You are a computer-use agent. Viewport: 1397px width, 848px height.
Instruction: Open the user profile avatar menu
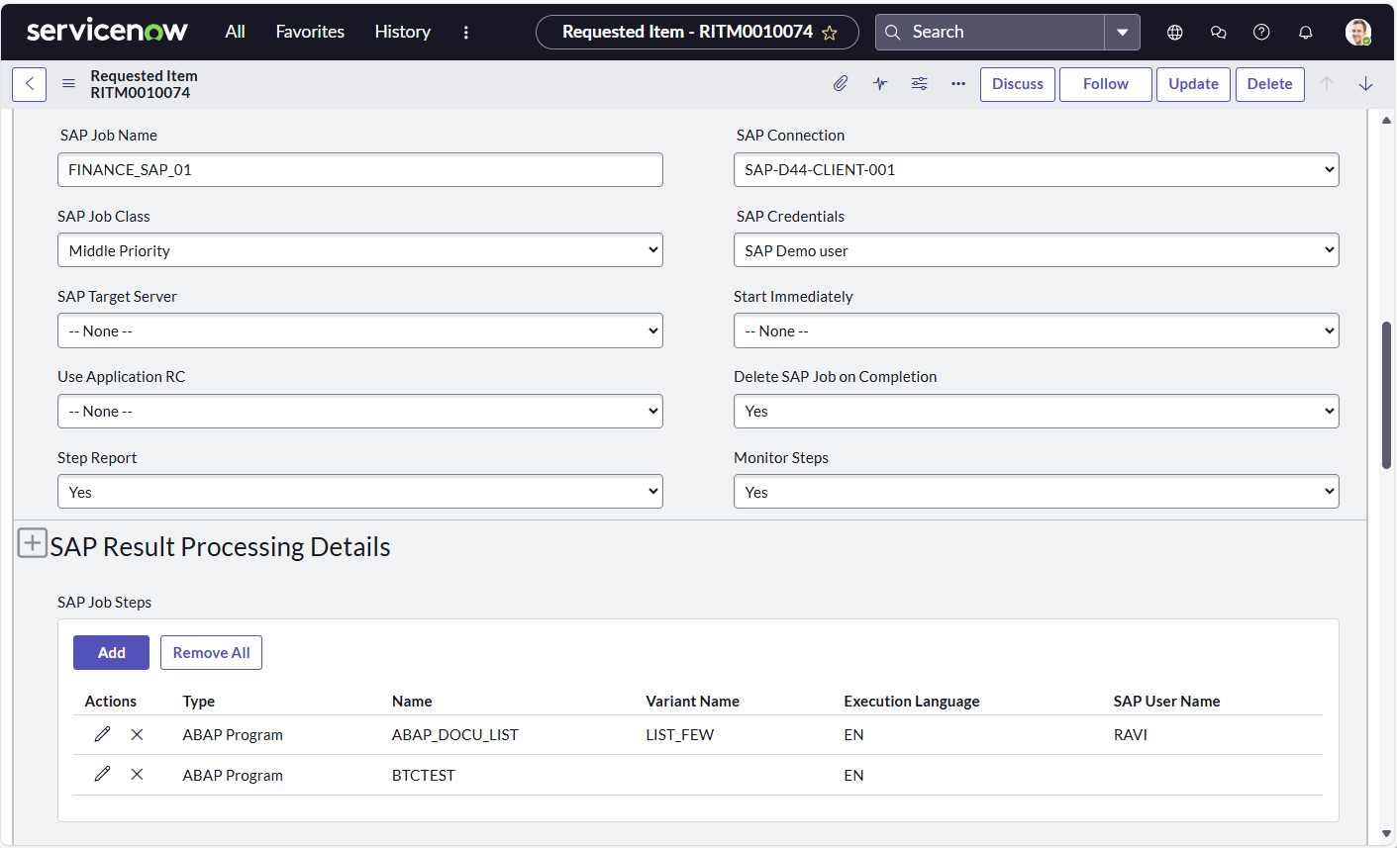[x=1358, y=32]
